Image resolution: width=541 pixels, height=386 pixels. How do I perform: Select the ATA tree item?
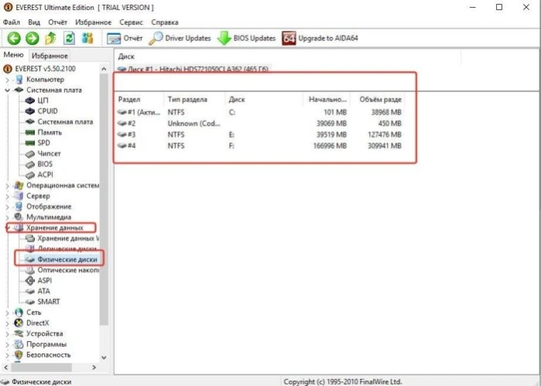click(x=43, y=291)
